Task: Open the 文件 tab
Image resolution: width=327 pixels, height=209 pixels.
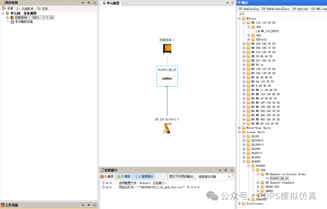Action: [42, 8]
